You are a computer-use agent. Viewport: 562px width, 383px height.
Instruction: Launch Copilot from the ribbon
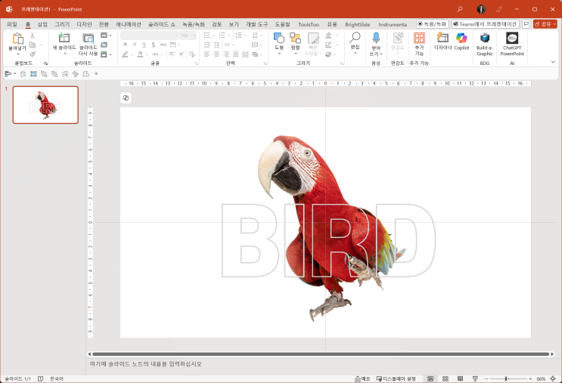[x=461, y=38]
